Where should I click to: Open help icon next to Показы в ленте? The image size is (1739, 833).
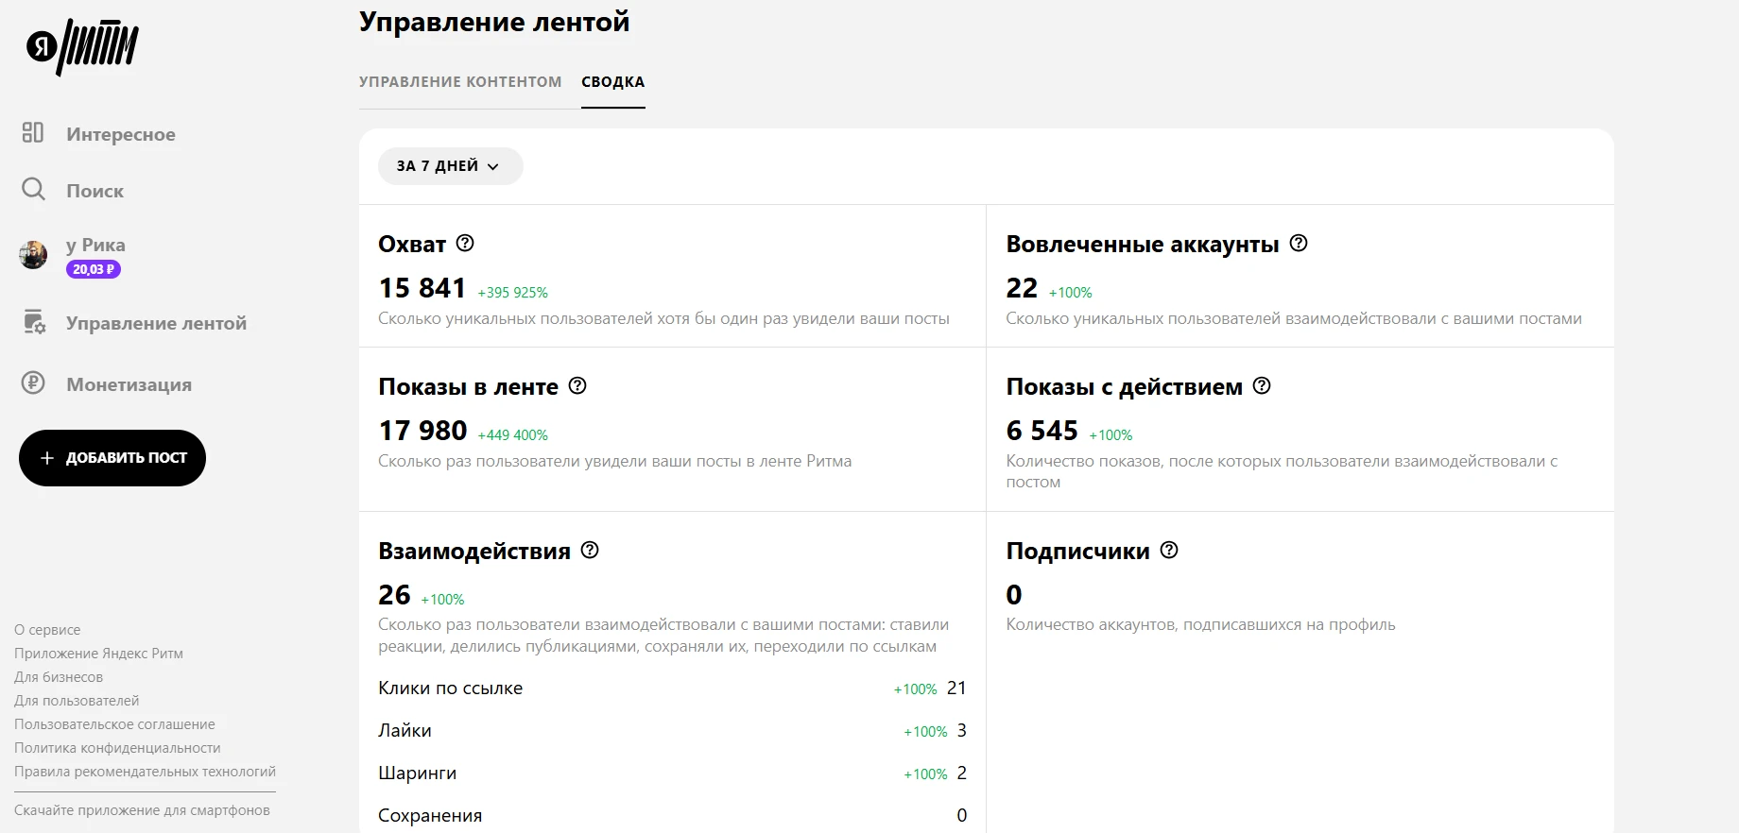click(x=577, y=385)
